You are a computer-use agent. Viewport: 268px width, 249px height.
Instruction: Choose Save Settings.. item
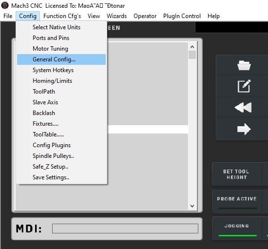click(61, 177)
